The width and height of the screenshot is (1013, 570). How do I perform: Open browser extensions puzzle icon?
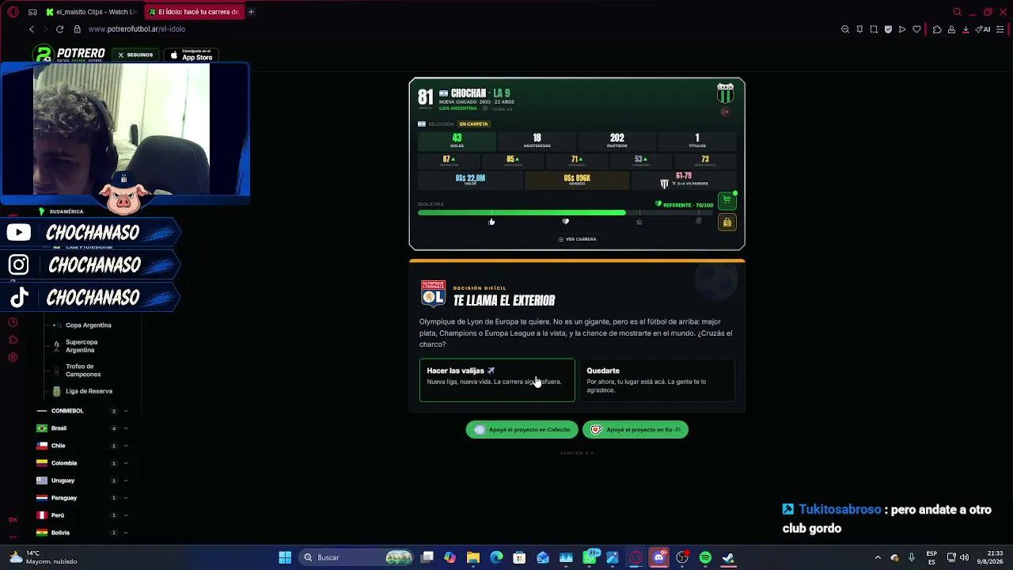937,29
